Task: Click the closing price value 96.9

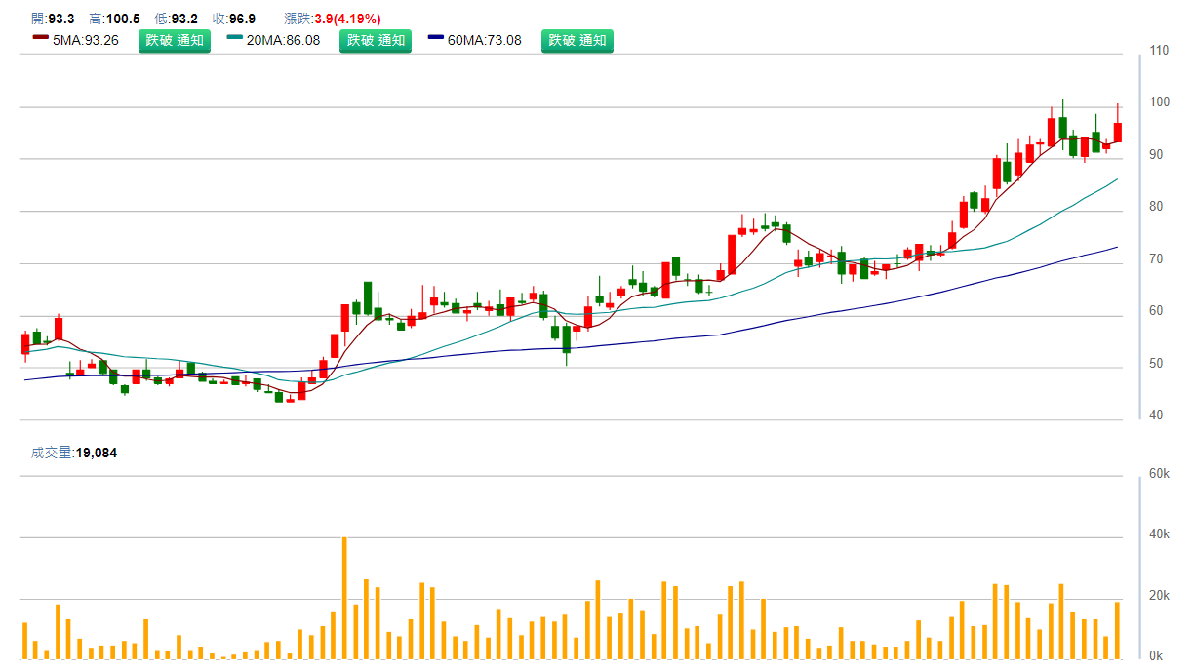Action: (243, 19)
